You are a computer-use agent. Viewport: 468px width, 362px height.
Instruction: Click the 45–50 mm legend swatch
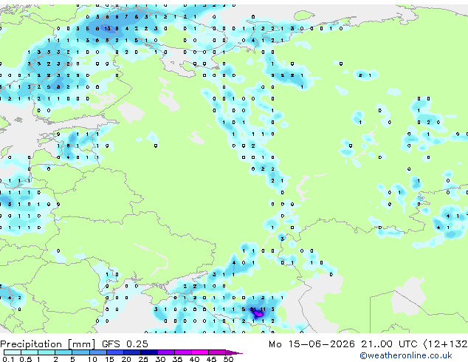(217, 352)
